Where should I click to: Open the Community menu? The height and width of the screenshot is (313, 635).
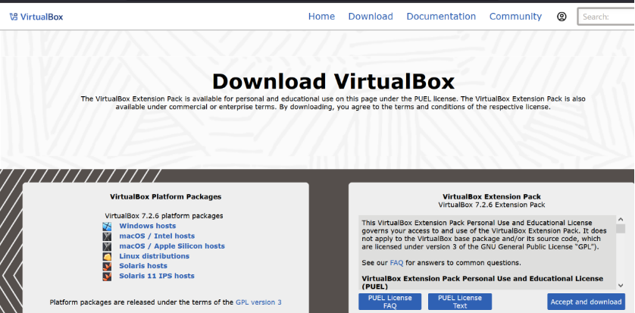coord(515,17)
